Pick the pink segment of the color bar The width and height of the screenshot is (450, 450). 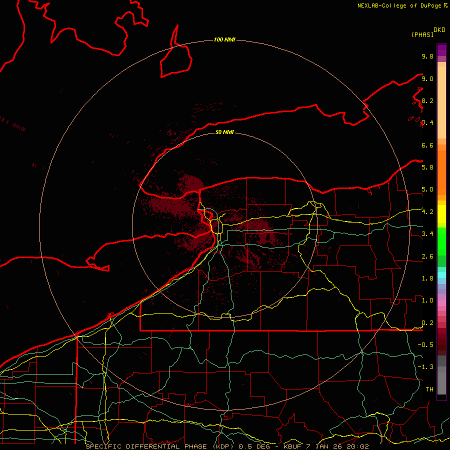coord(441,303)
